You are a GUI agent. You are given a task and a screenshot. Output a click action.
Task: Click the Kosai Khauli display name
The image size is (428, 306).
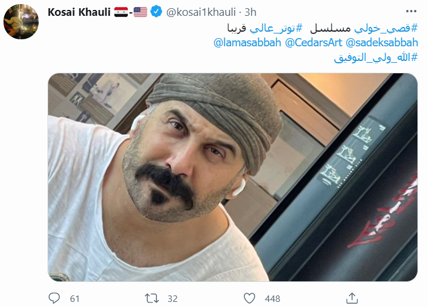click(79, 12)
